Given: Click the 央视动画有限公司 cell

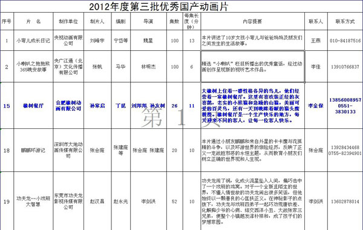Looking at the screenshot, I should tap(68, 41).
